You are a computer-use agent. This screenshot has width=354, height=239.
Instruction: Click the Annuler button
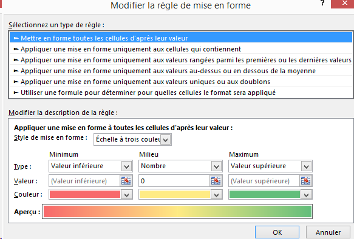328,232
